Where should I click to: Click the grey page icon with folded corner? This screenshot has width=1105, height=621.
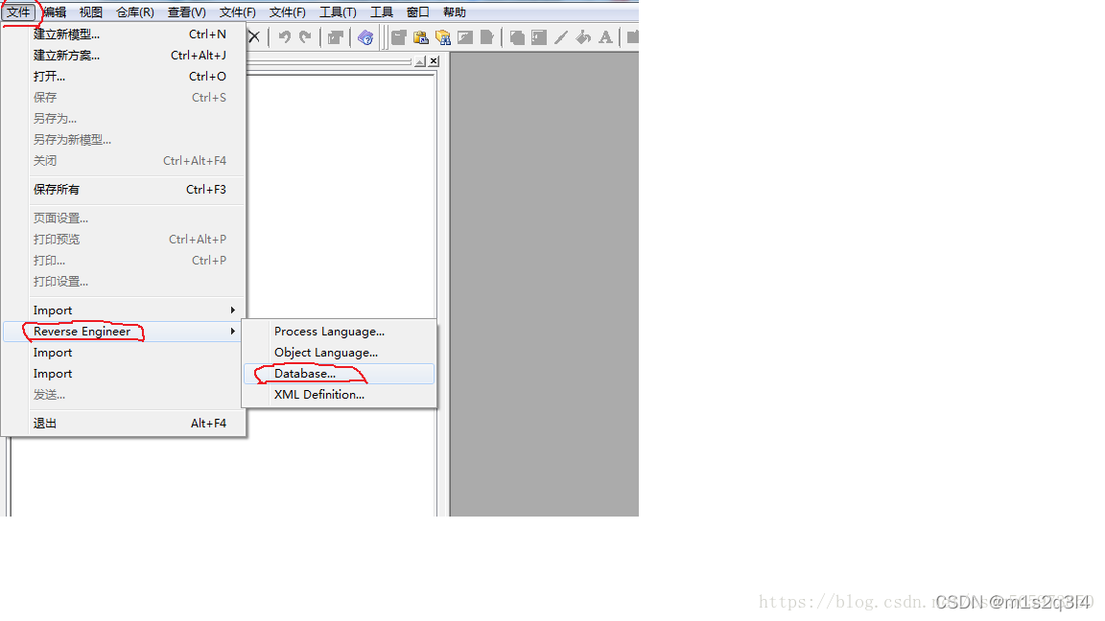click(487, 37)
